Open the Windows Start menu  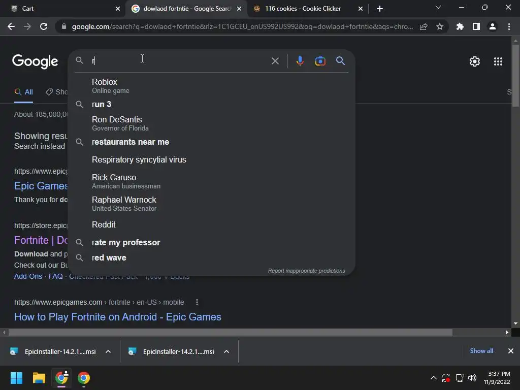(16, 378)
